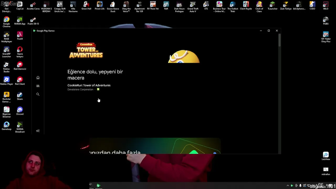Open GrandRP Launcher desktop icon
The height and width of the screenshot is (189, 336).
coord(7,52)
